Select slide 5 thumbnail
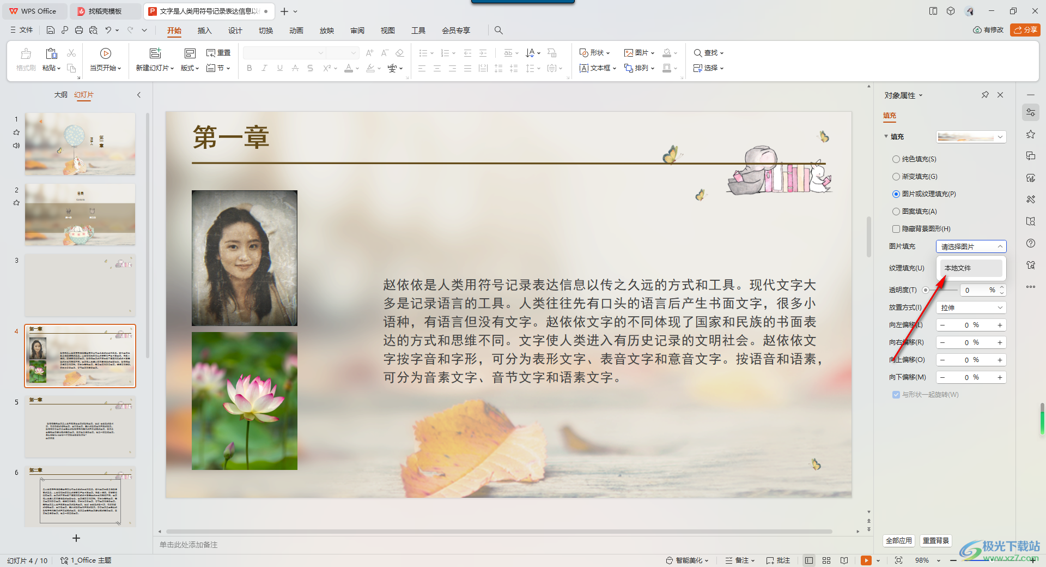The width and height of the screenshot is (1046, 567). [x=80, y=426]
